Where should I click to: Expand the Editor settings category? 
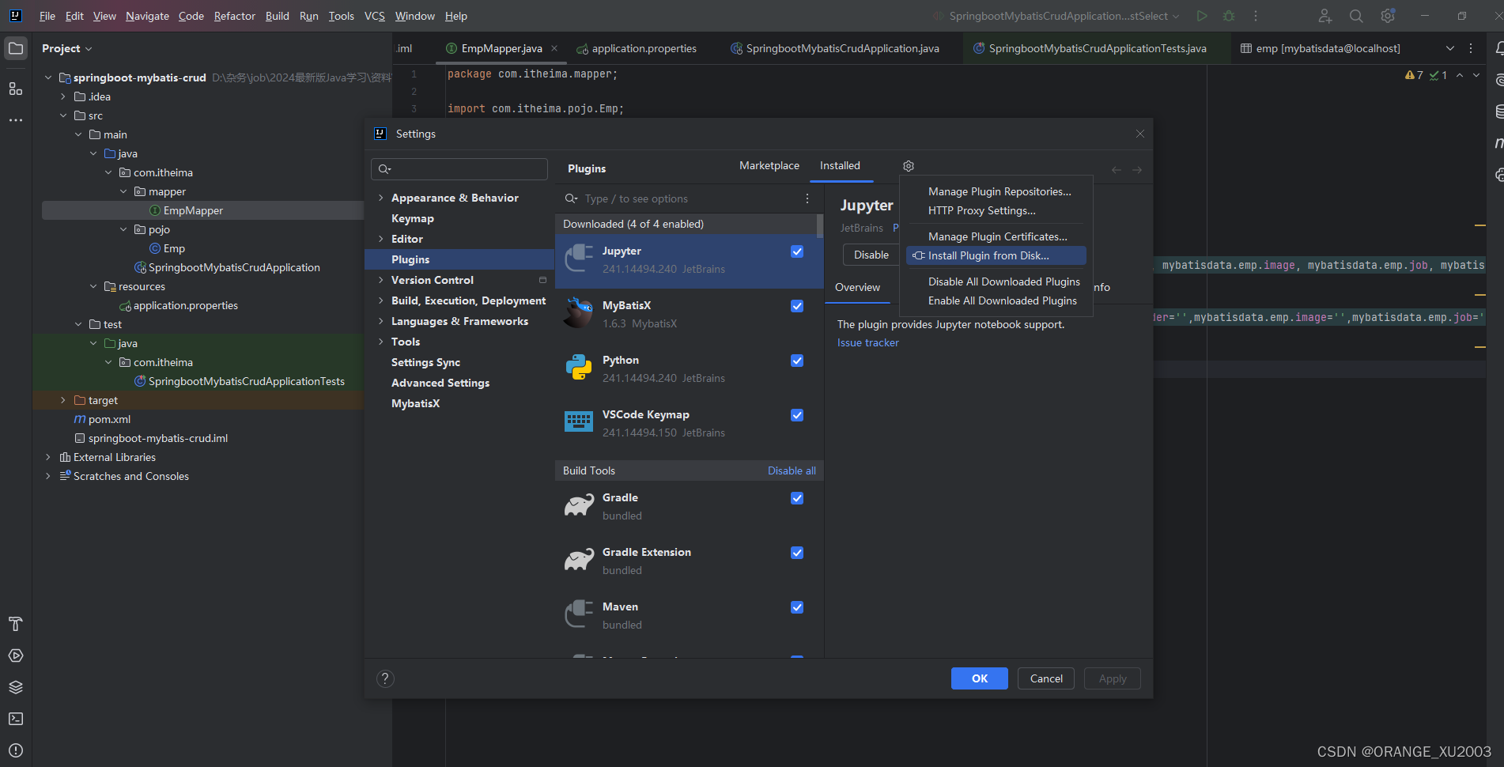[380, 239]
